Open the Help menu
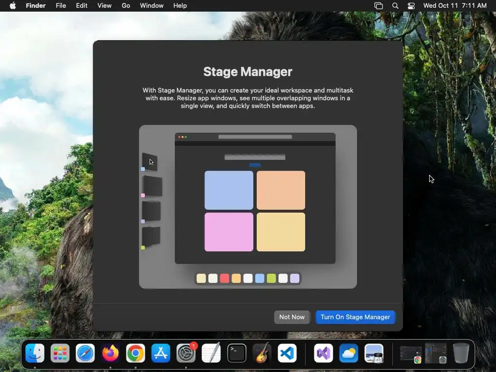The height and width of the screenshot is (372, 496). 180,6
